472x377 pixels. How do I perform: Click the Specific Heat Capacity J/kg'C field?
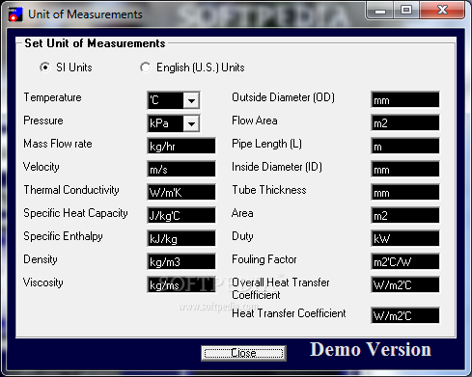coord(181,216)
